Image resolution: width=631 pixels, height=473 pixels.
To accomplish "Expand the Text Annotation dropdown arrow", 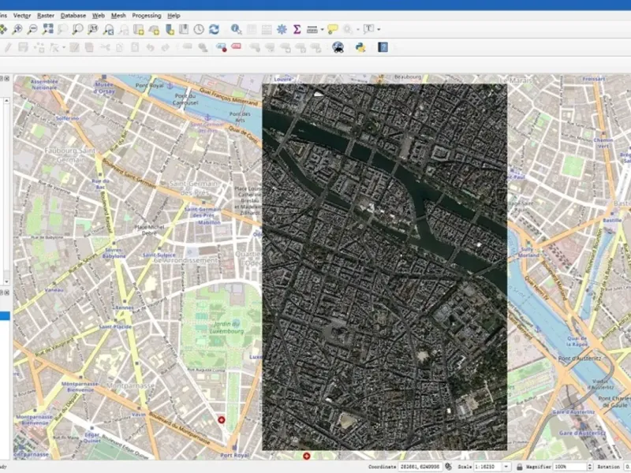I will (x=379, y=29).
